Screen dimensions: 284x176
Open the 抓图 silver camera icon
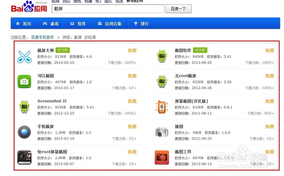coord(162,132)
